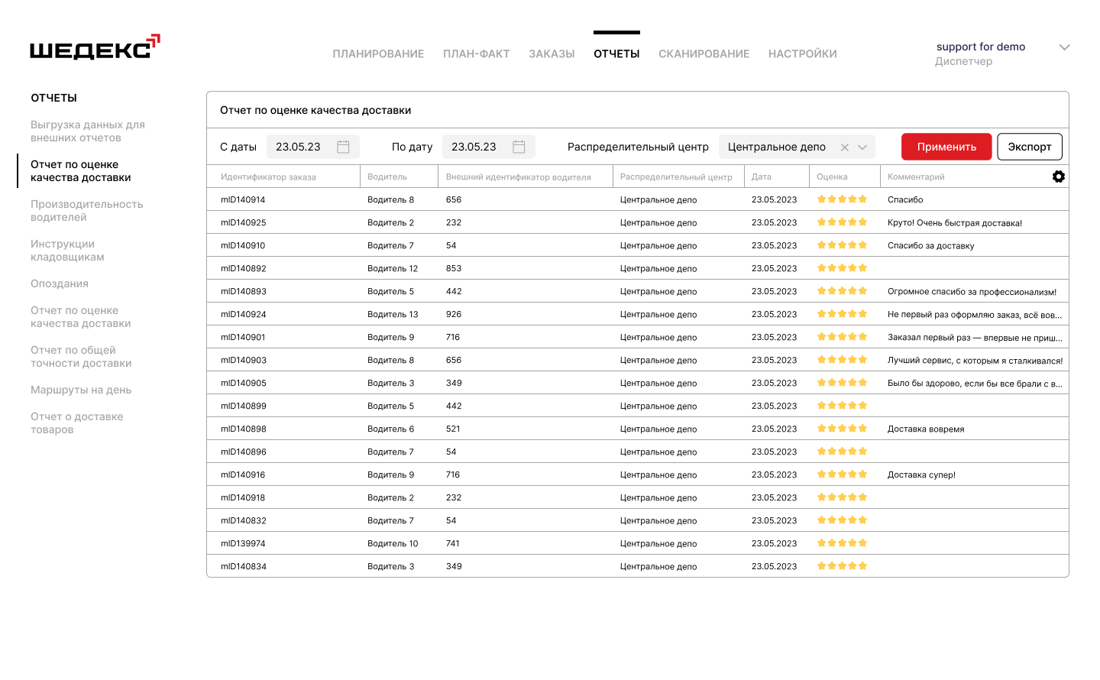This screenshot has width=1100, height=680.
Task: Click the comment 'Доставка супер!'
Action: click(x=921, y=474)
